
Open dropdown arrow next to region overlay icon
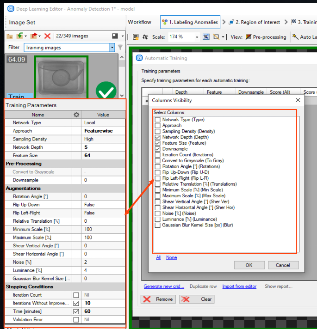223,37
